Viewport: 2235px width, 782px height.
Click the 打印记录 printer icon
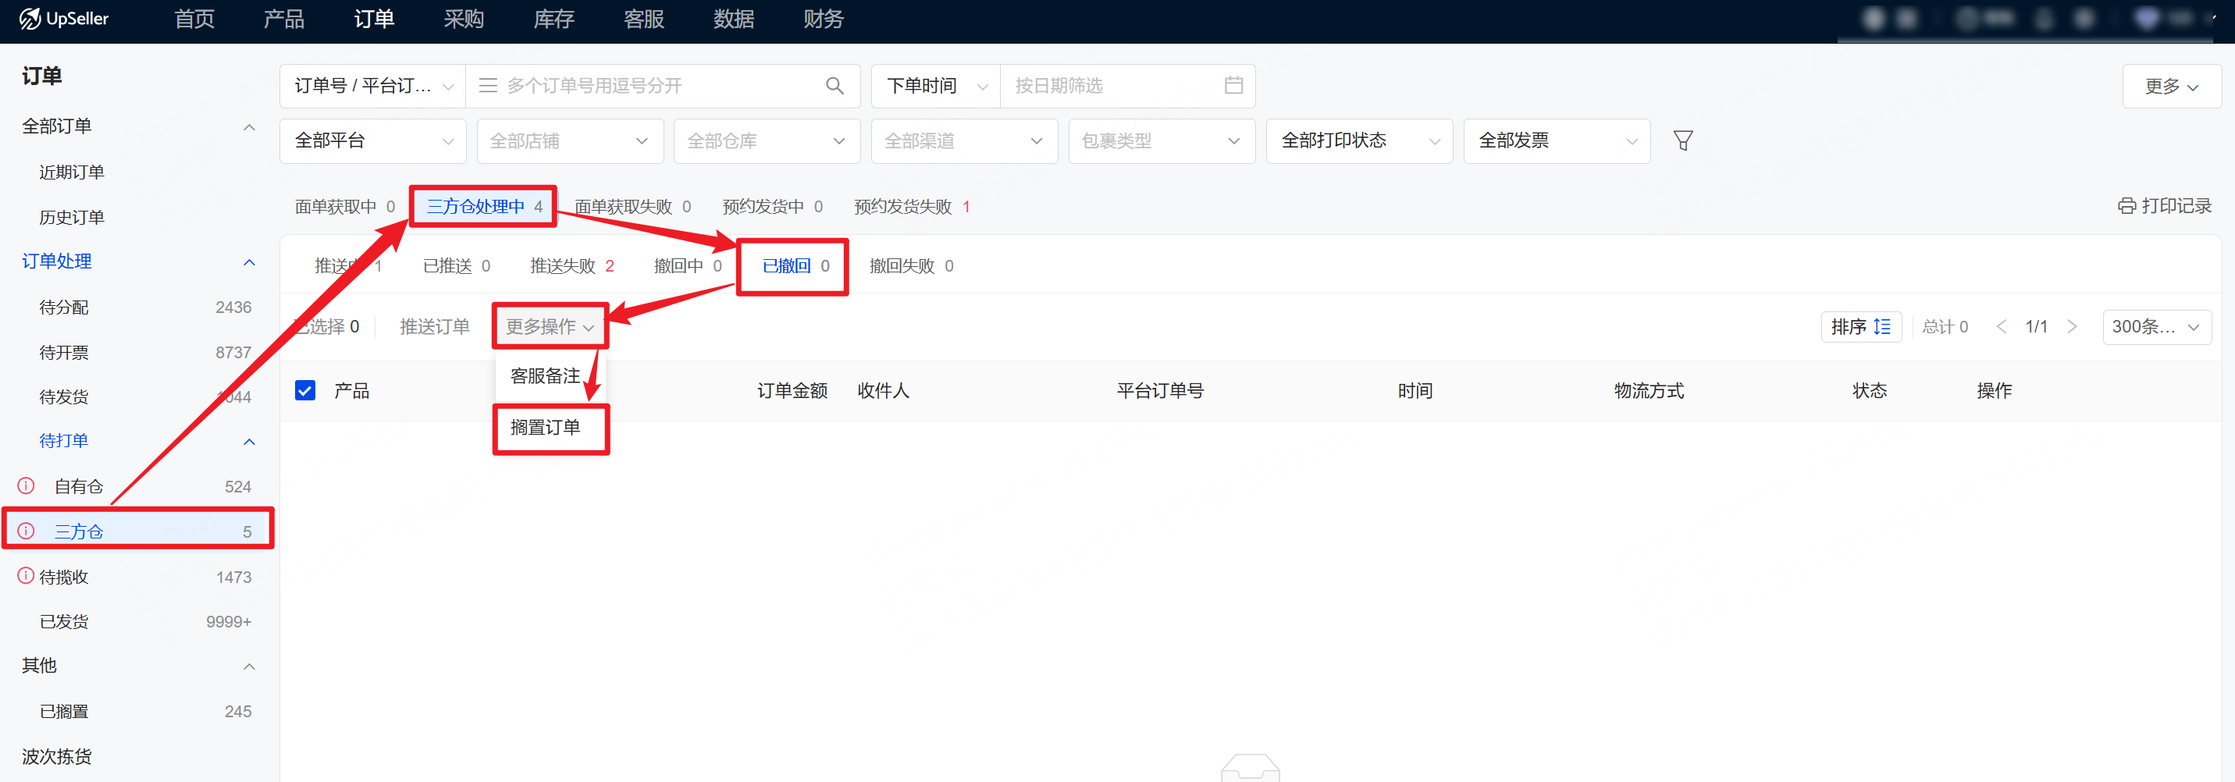tap(2126, 206)
